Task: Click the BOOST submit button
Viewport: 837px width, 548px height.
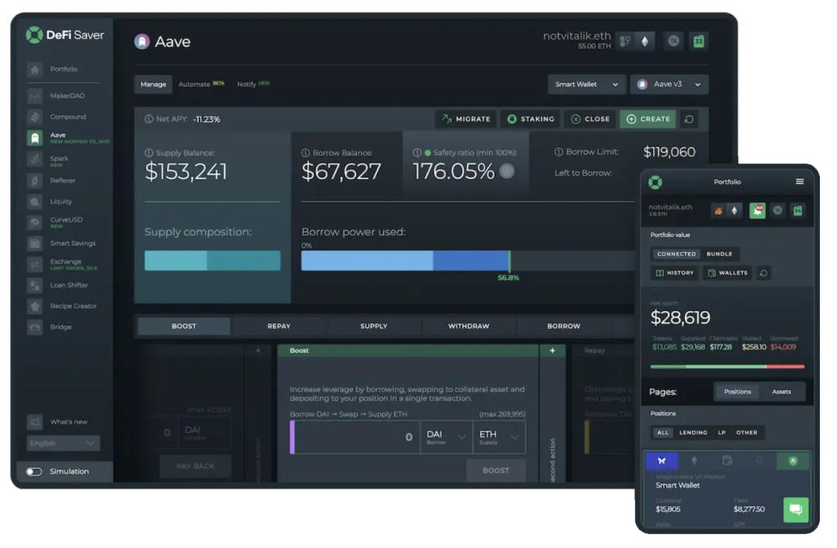Action: pos(496,470)
